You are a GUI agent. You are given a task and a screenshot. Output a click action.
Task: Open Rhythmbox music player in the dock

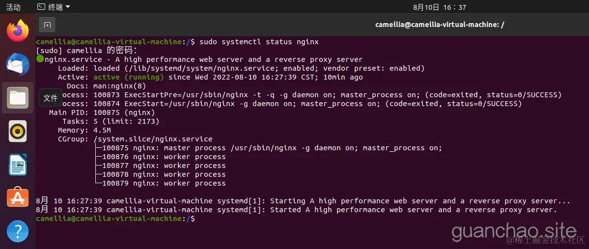coord(18,131)
